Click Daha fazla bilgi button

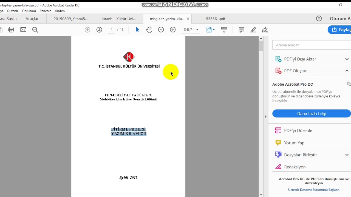312,114
